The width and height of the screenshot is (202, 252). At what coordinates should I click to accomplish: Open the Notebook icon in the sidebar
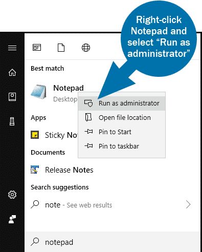coord(12,97)
